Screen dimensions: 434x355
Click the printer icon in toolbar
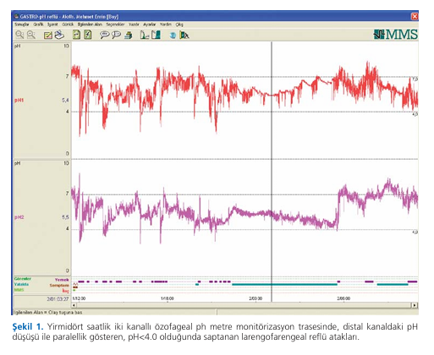pyautogui.click(x=129, y=35)
